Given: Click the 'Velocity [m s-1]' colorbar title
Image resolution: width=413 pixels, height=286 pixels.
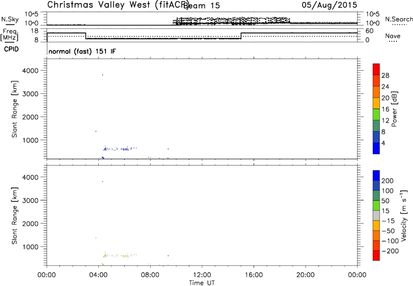Looking at the screenshot, I should [404, 215].
